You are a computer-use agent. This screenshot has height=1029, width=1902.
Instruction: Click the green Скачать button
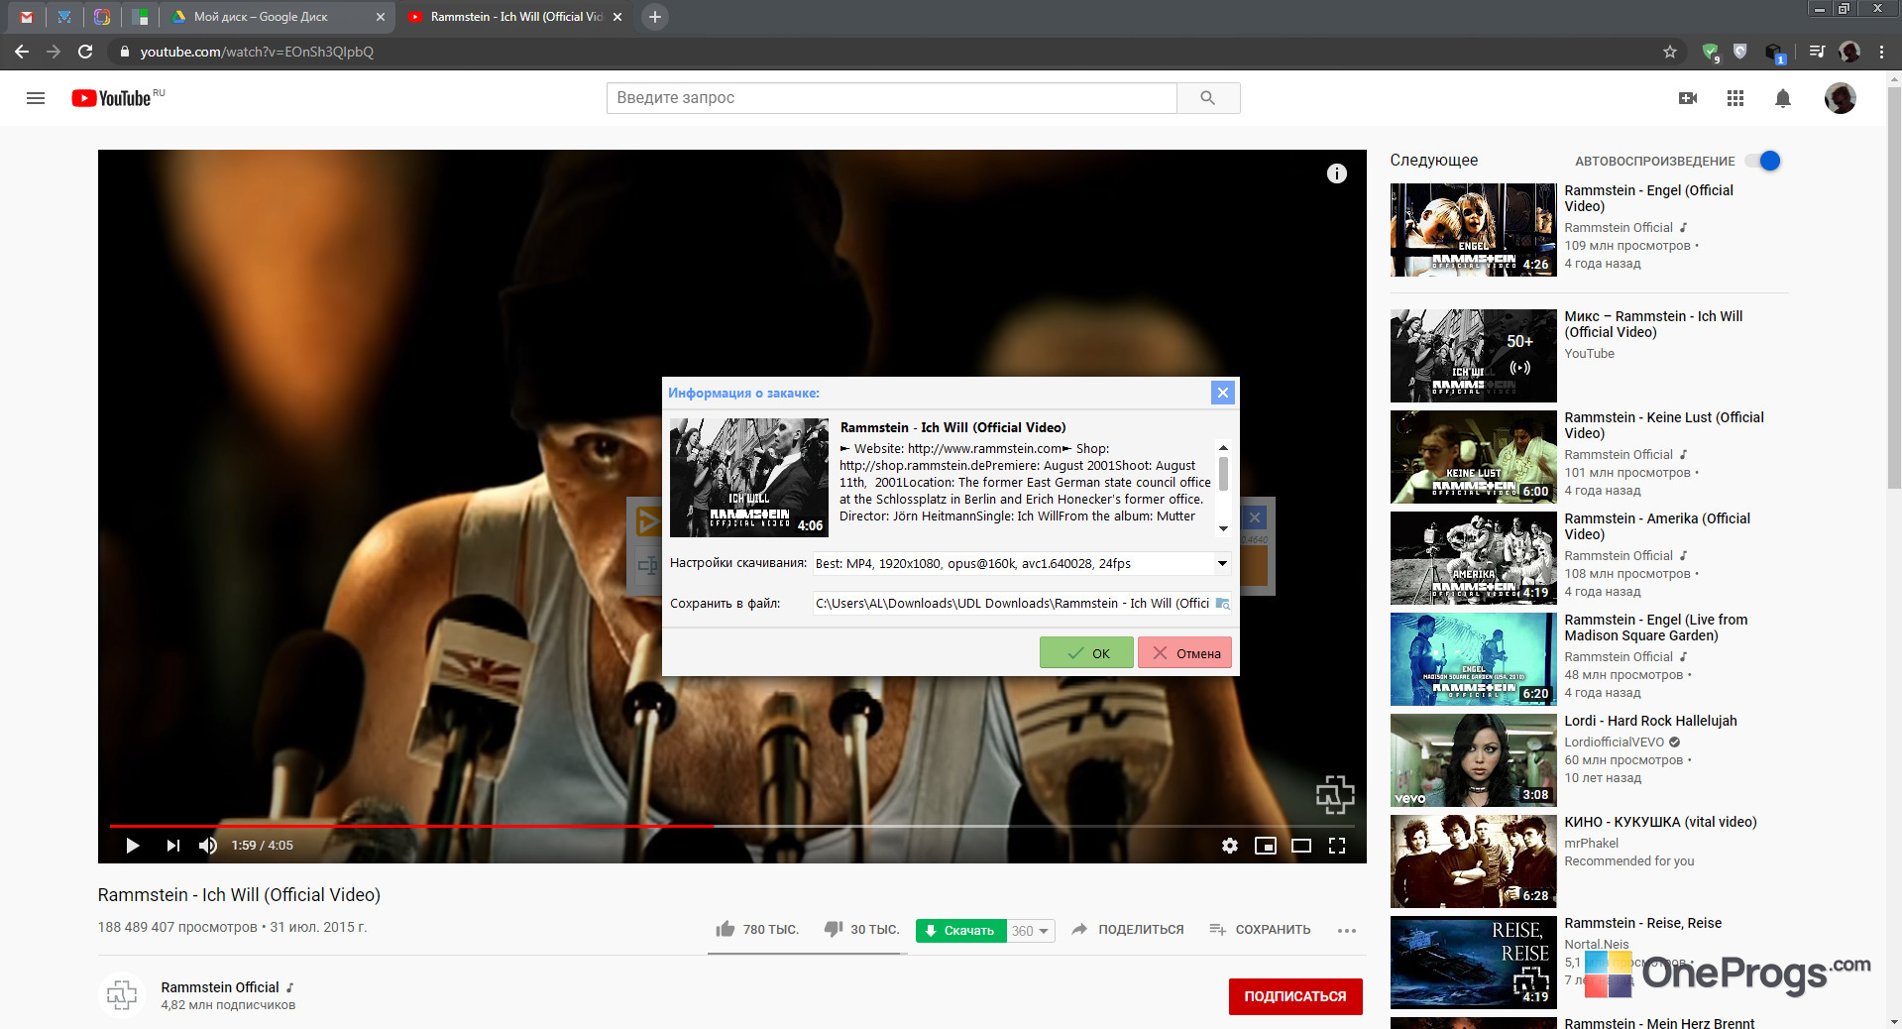[x=961, y=931]
